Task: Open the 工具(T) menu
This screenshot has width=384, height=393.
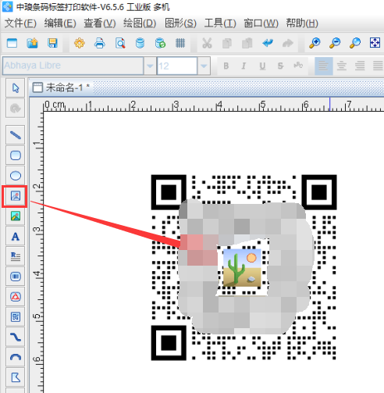Action: (x=220, y=23)
